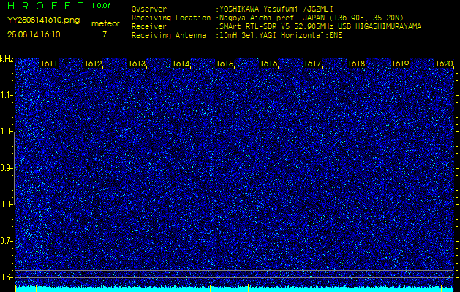This screenshot has height=292, width=460.
Task: Click observer name YOSHIKAWA Yasufumi /JG2MLI
Action: 276,9
